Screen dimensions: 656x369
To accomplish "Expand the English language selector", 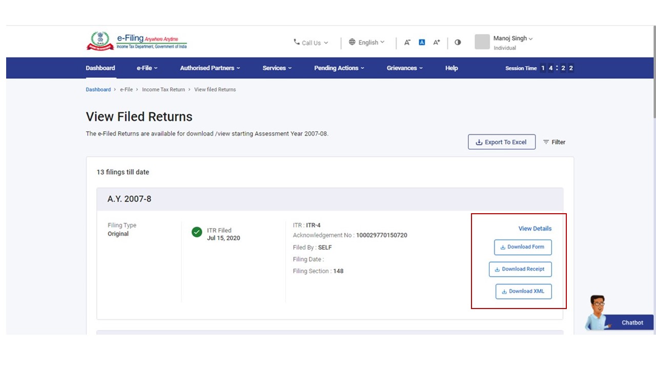I will coord(366,43).
